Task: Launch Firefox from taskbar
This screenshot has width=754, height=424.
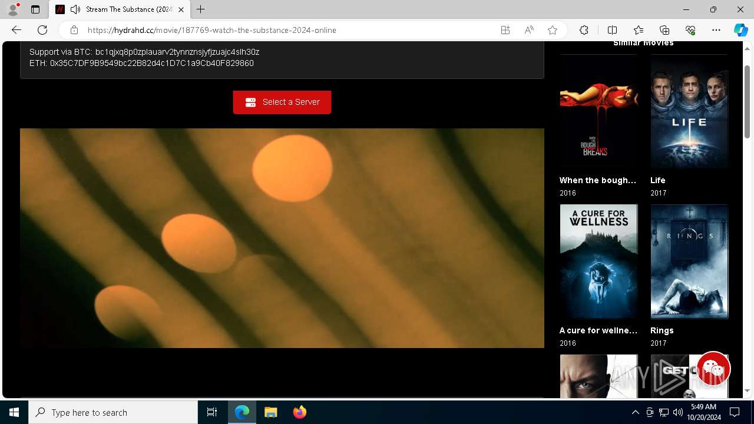Action: click(299, 412)
